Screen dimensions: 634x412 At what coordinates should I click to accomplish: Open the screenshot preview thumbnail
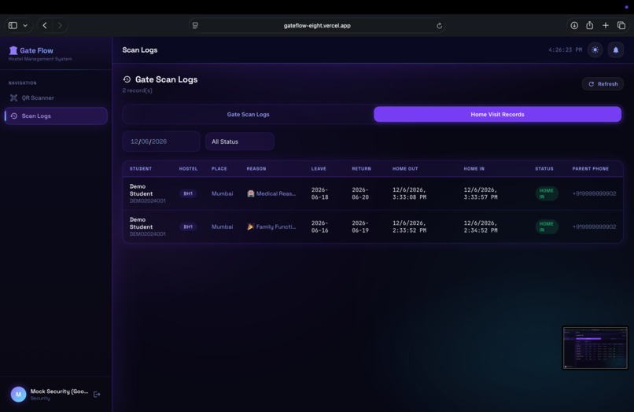coord(595,348)
